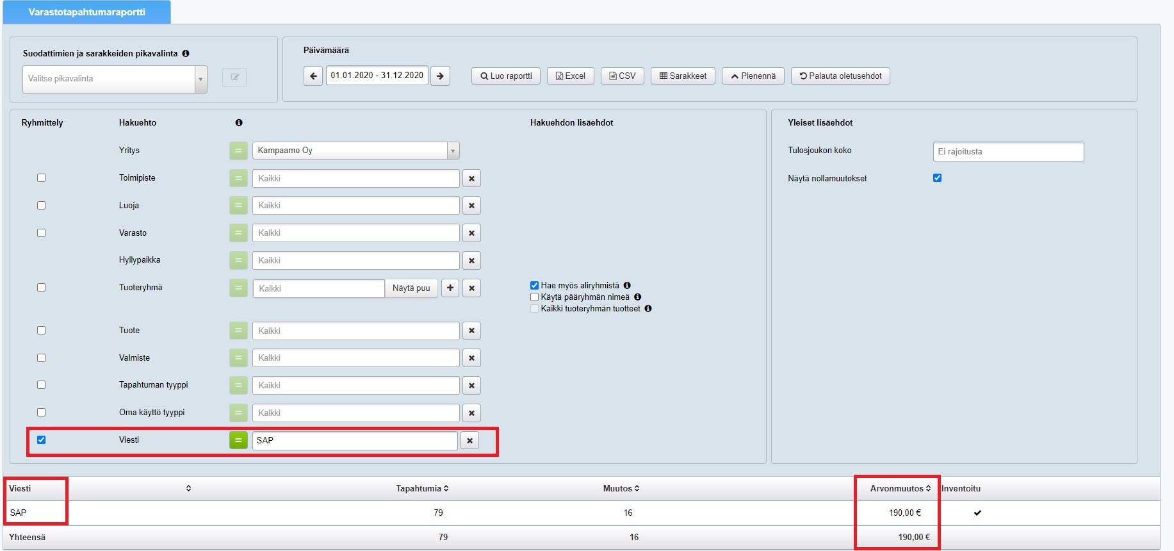Image resolution: width=1174 pixels, height=551 pixels.
Task: Sort results by Tapahtumia column header
Action: 421,488
